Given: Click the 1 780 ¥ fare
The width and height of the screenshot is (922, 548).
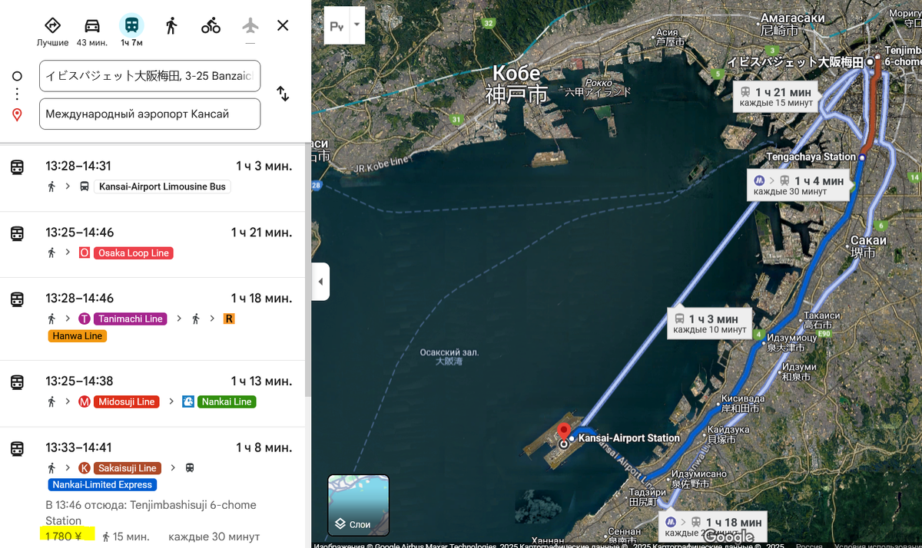Looking at the screenshot, I should point(63,536).
